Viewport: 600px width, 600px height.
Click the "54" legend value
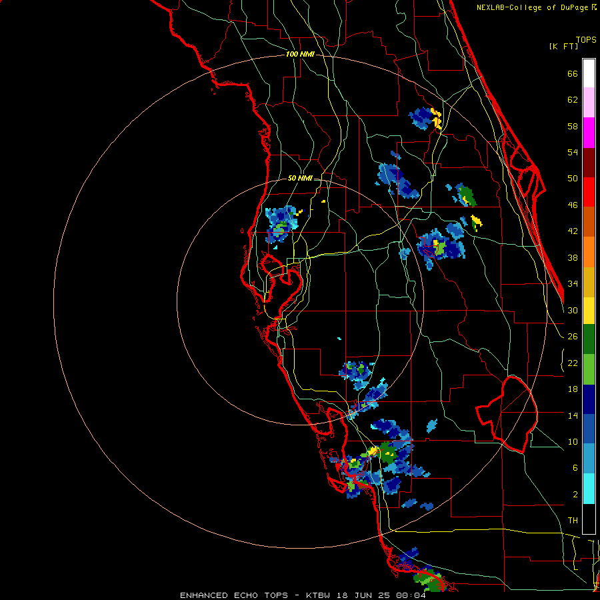(x=573, y=152)
